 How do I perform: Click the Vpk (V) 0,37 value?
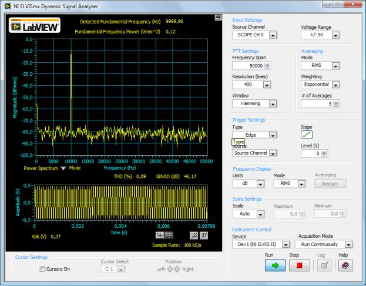pyautogui.click(x=56, y=237)
